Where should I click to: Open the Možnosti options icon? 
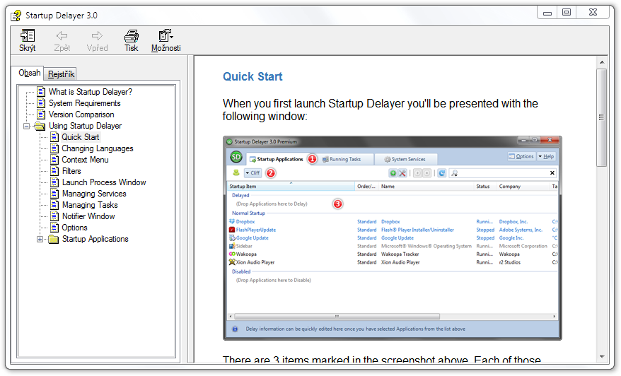point(166,35)
